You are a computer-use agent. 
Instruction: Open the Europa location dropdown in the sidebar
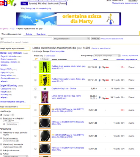click(x=9, y=115)
